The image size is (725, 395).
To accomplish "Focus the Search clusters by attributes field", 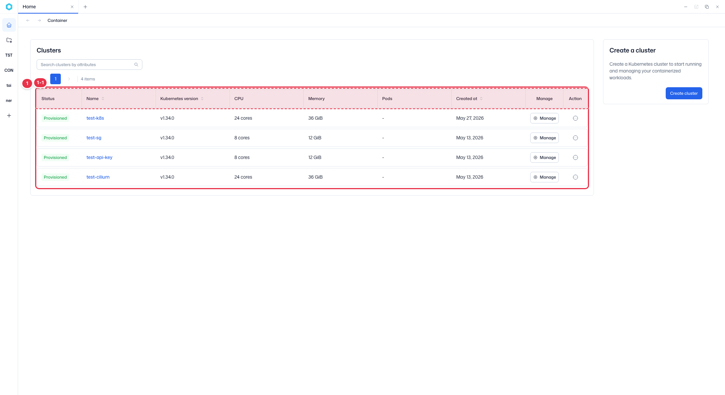I will 89,65.
